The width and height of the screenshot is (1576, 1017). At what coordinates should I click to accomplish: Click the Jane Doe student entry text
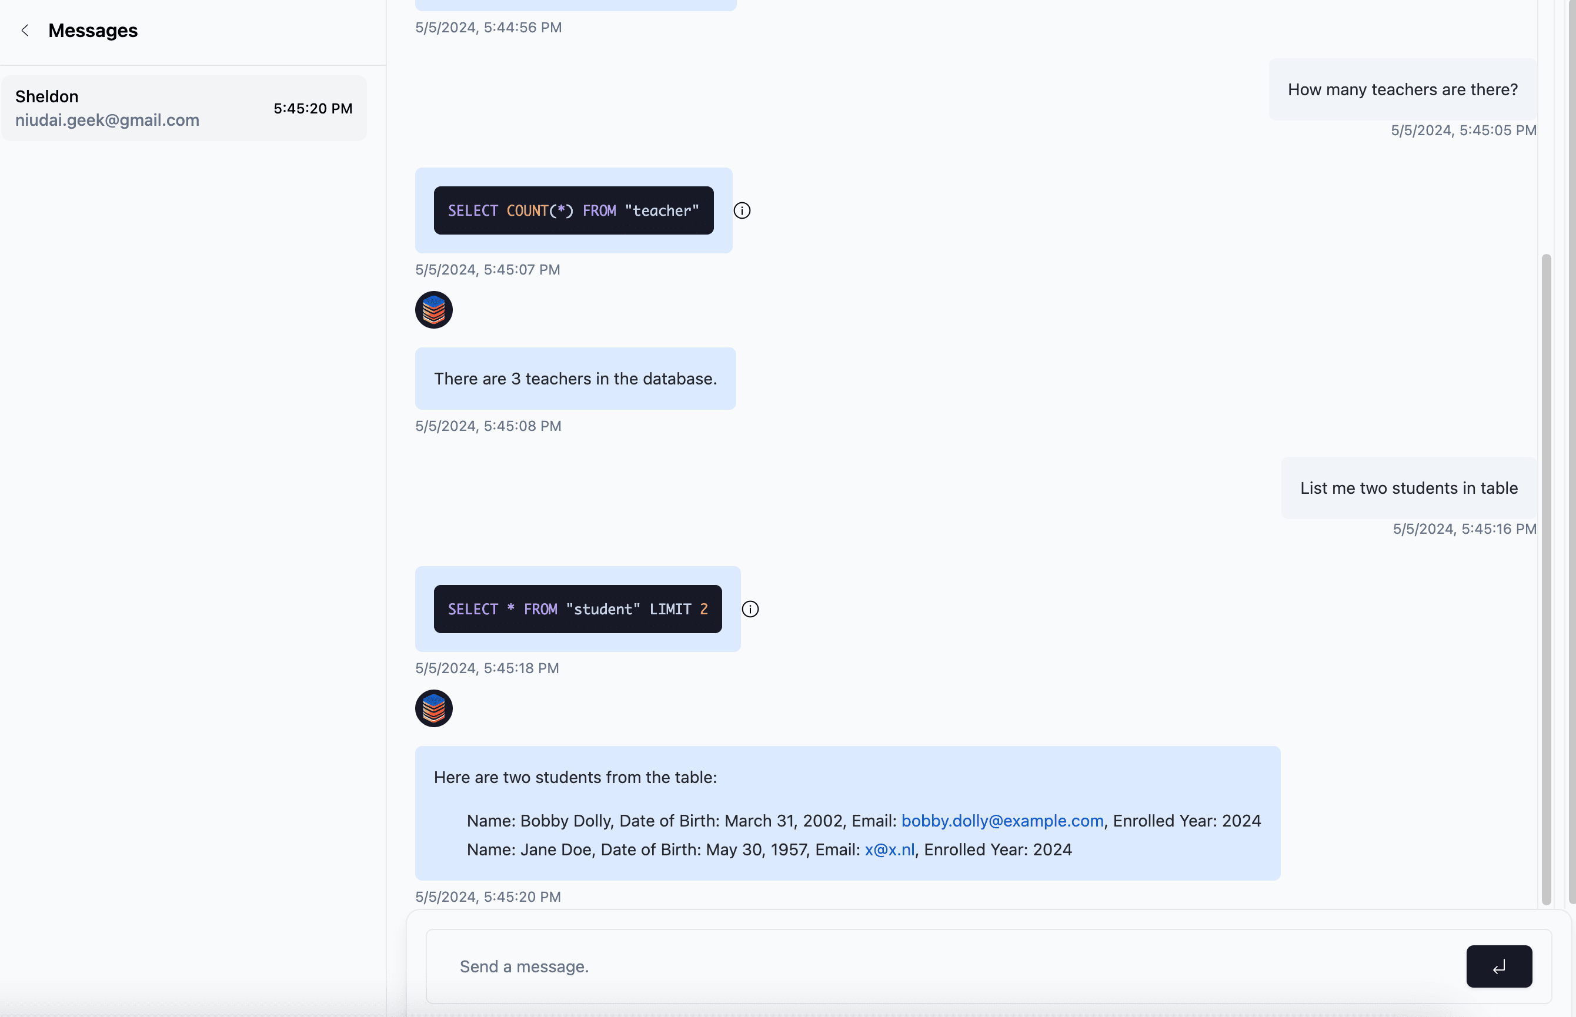[x=660, y=850]
